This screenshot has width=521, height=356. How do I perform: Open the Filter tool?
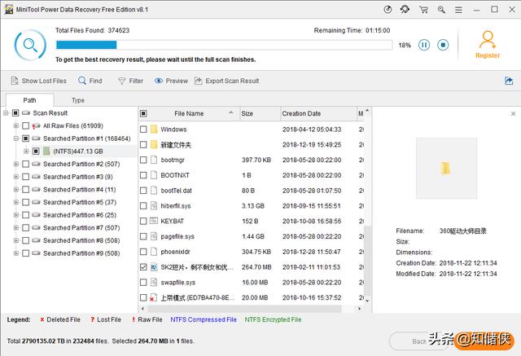[x=130, y=81]
